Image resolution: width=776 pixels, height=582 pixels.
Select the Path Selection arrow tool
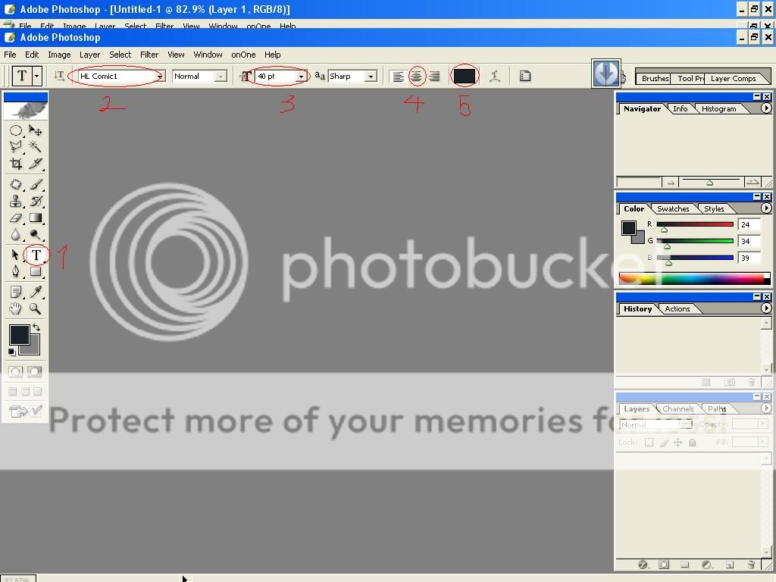(16, 255)
